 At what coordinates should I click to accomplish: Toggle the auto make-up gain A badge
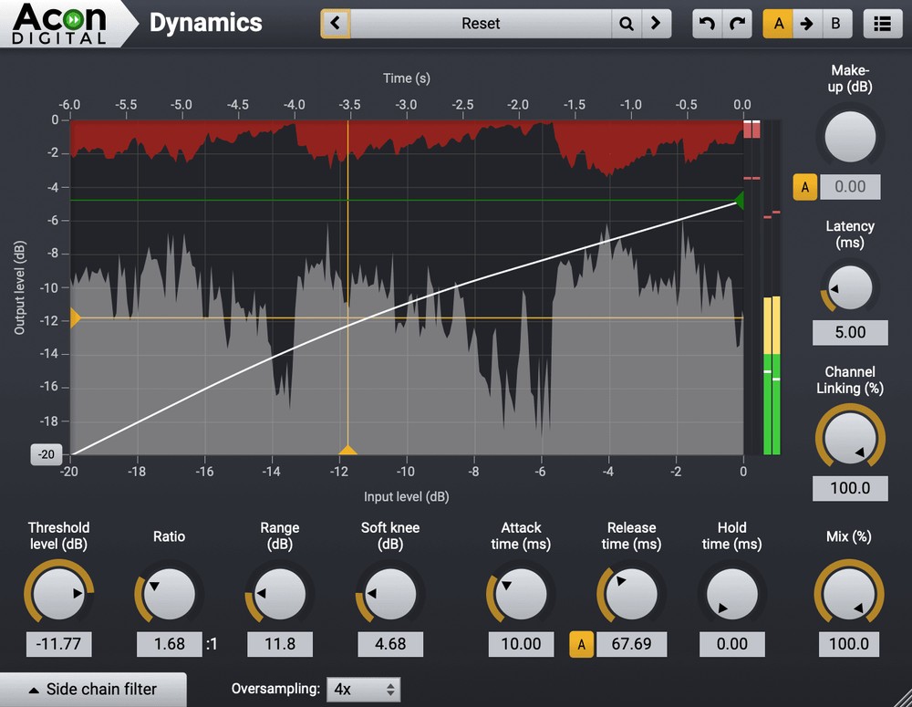(804, 186)
